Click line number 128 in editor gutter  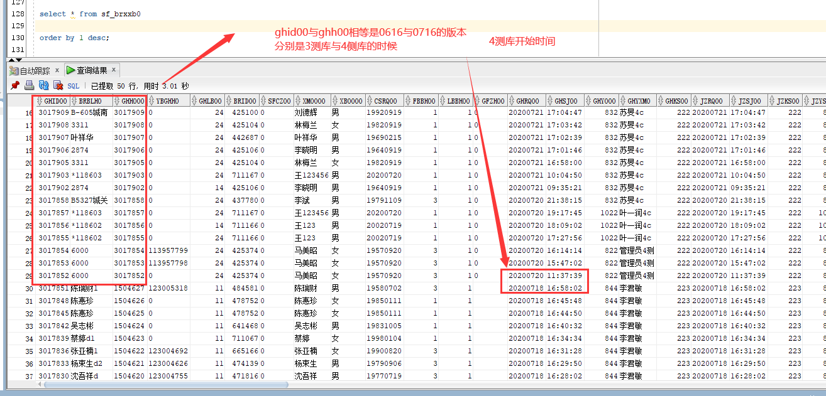pos(18,13)
